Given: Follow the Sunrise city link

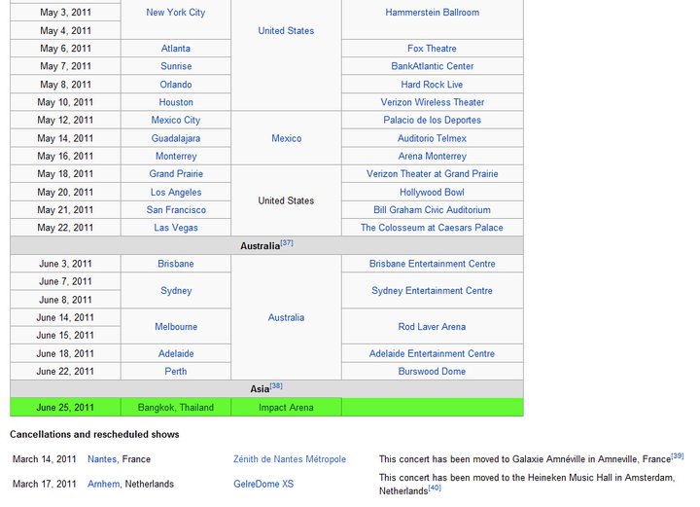Looking at the screenshot, I should (x=176, y=66).
